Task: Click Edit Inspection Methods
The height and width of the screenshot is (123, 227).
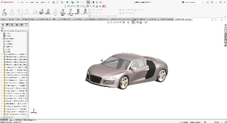Action: point(70,12)
